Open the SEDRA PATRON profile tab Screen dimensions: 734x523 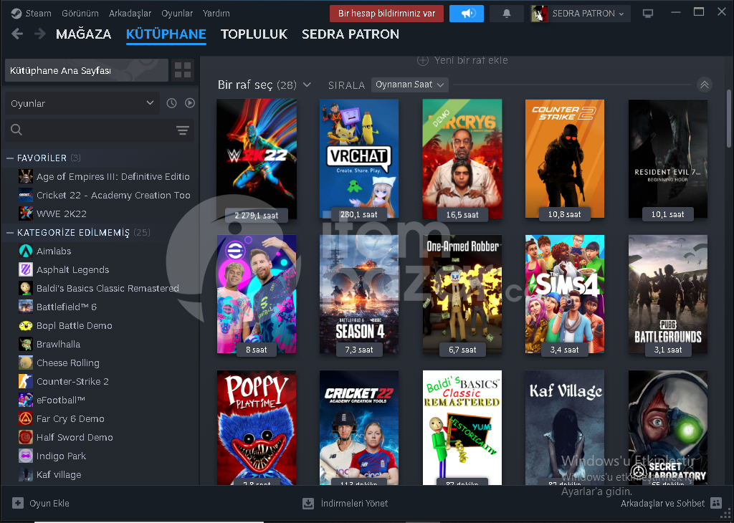pos(351,34)
